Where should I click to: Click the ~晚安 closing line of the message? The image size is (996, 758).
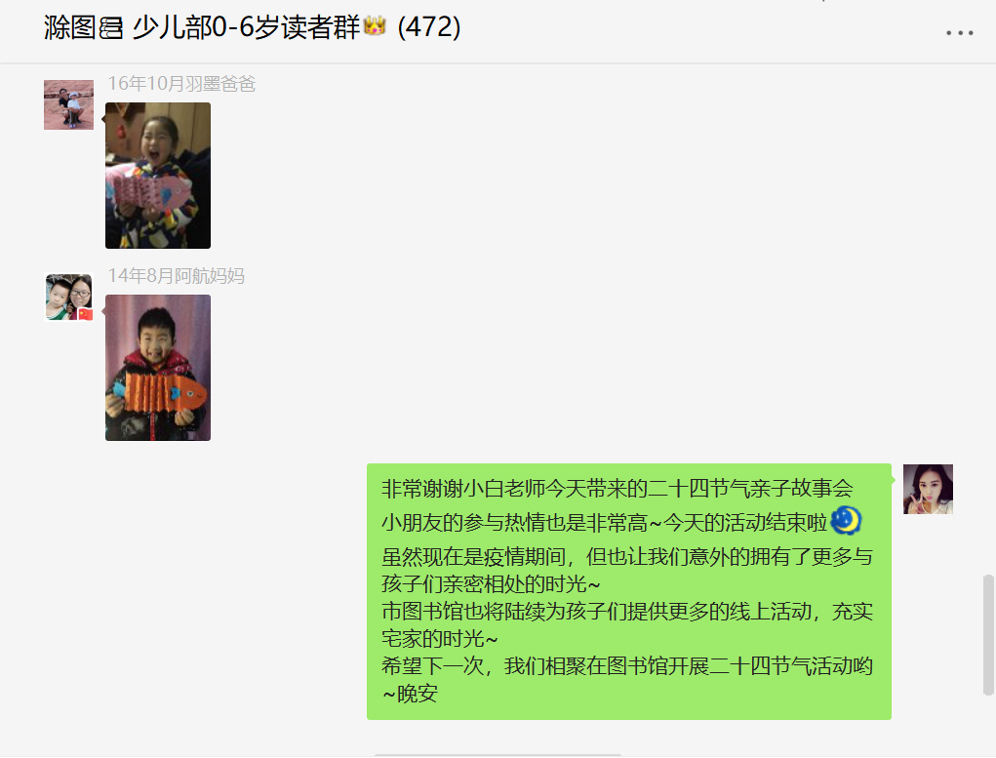pyautogui.click(x=410, y=694)
